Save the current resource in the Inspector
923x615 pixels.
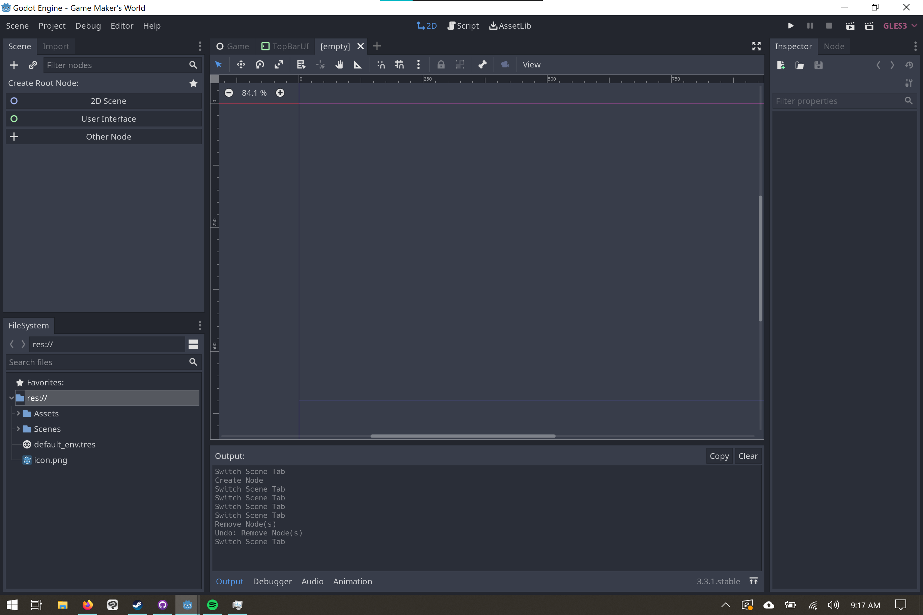818,65
